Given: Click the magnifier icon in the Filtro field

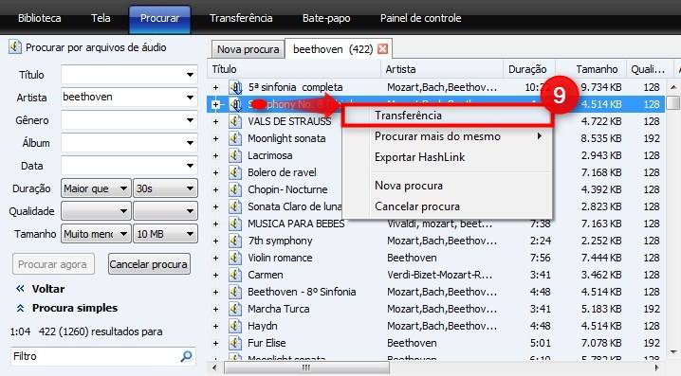Looking at the screenshot, I should 186,356.
